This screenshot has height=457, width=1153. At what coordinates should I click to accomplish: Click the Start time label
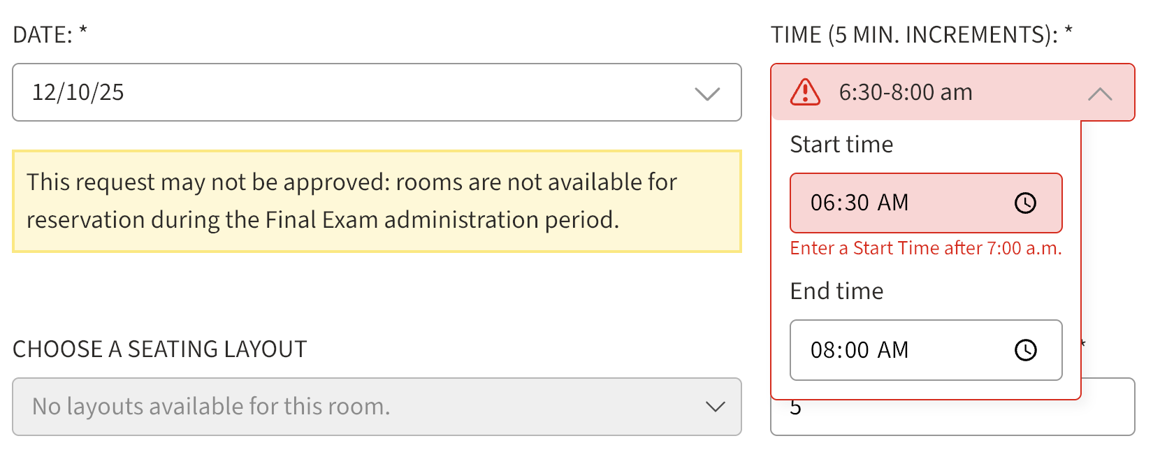[x=841, y=145]
